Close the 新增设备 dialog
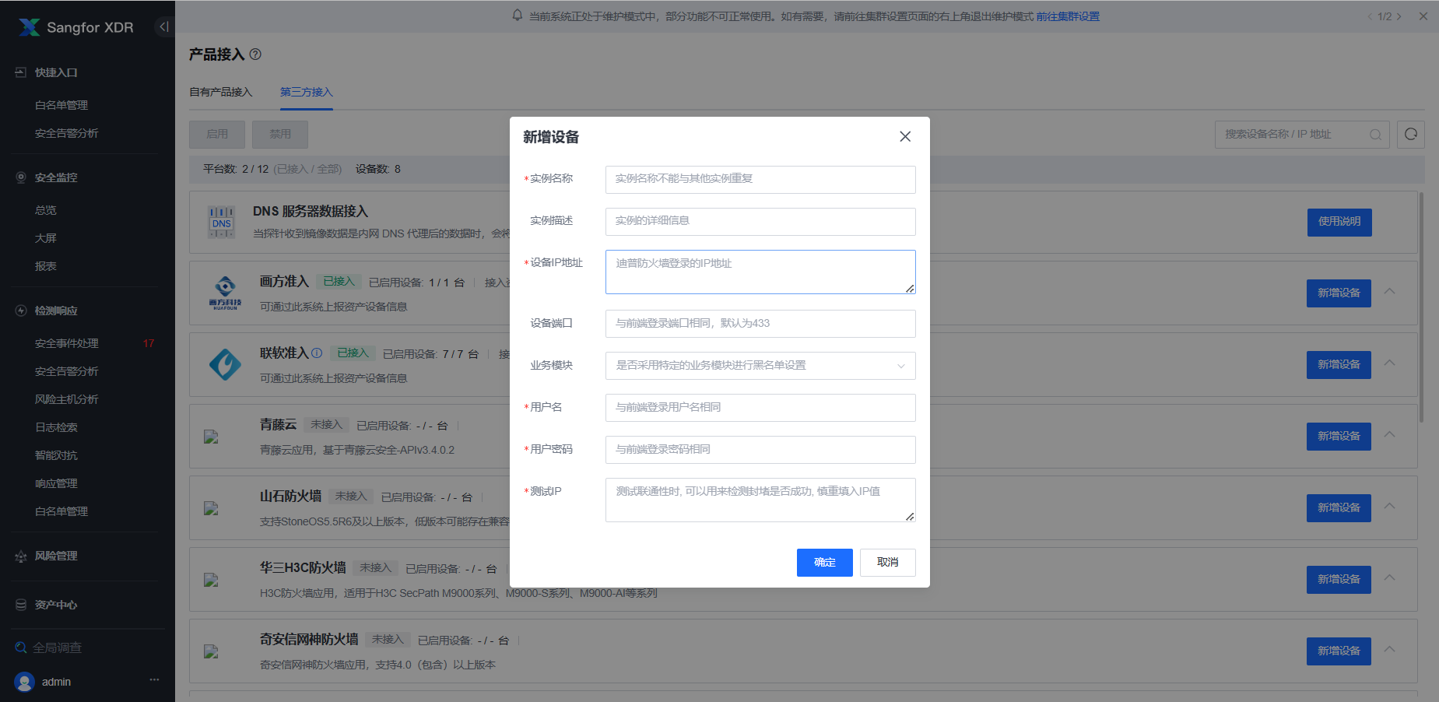The height and width of the screenshot is (702, 1439). [905, 136]
